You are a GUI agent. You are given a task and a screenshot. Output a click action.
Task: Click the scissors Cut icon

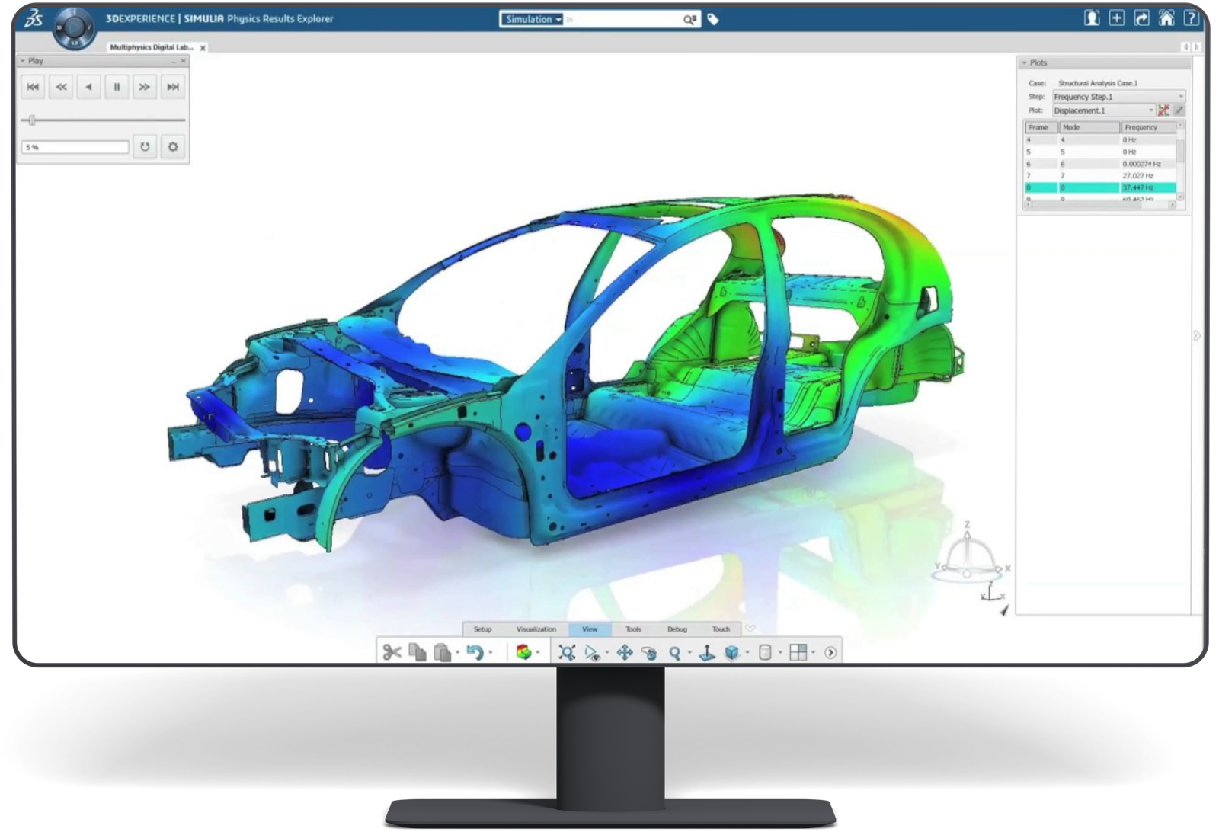coord(392,652)
